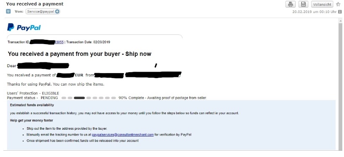344x157 pixels.
Task: Print this email using the printer icon
Action: [x=290, y=4]
